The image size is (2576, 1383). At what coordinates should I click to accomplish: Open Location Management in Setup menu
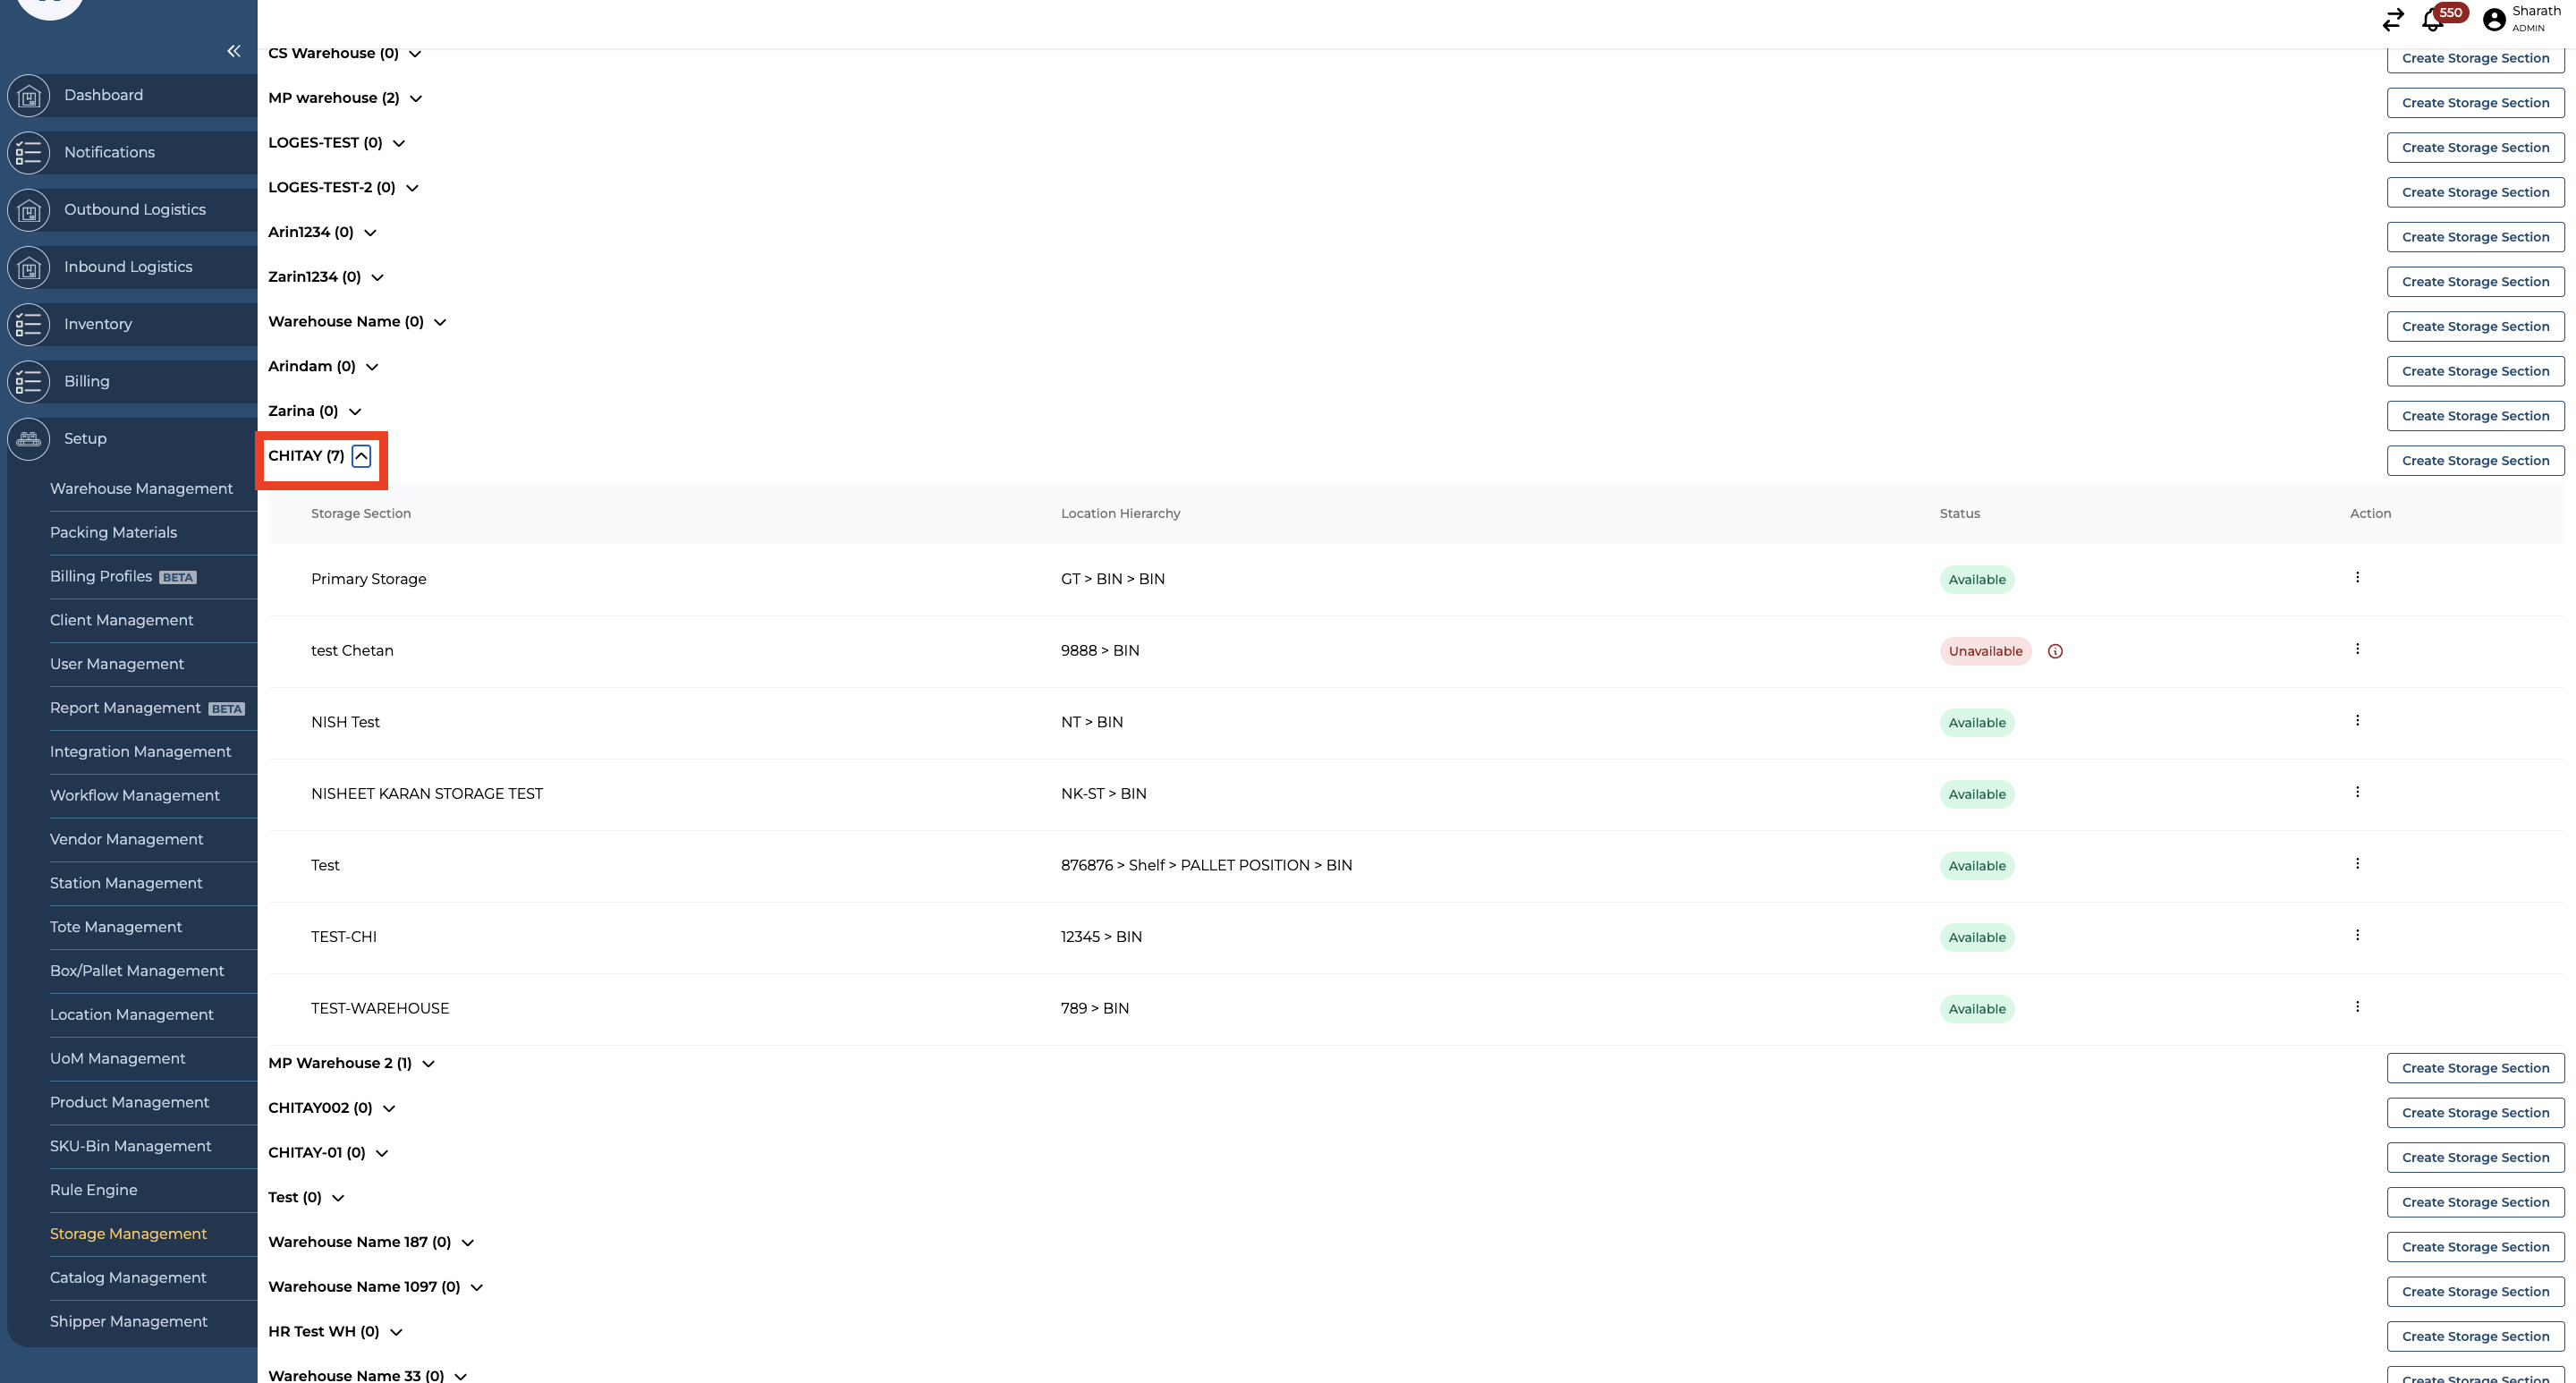click(x=131, y=1014)
